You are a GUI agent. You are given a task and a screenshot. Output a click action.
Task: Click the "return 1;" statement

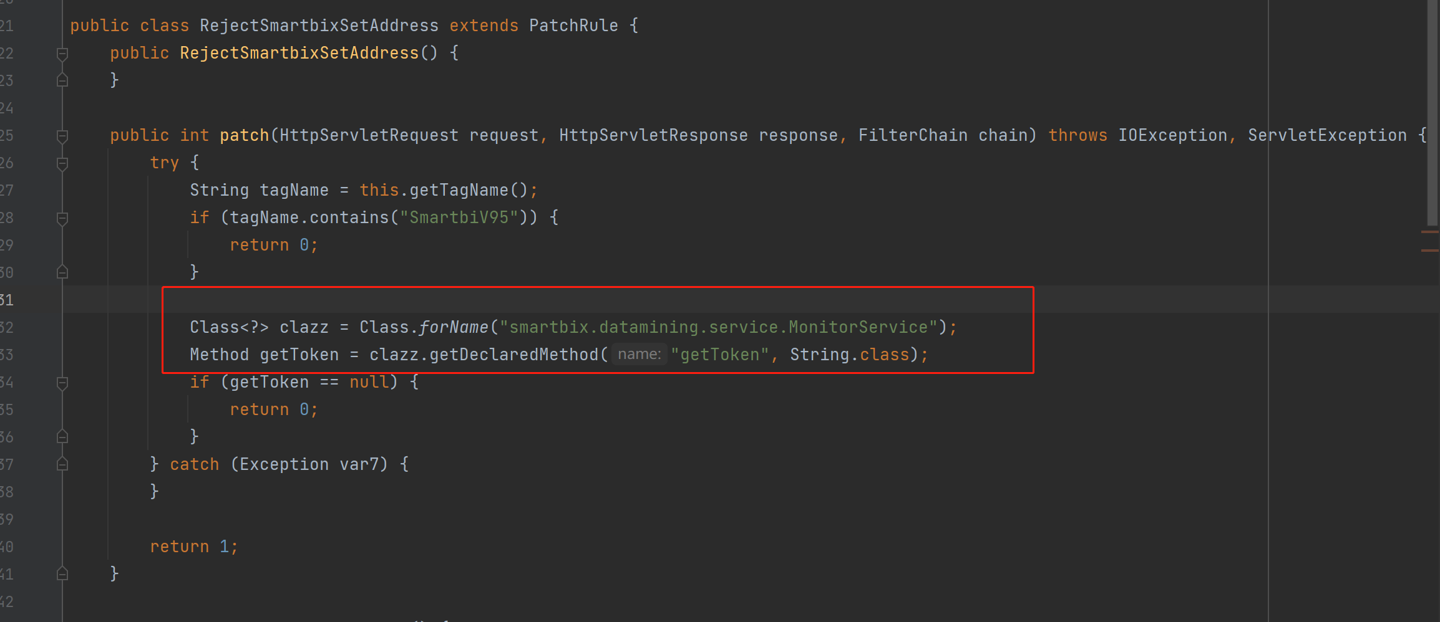194,547
